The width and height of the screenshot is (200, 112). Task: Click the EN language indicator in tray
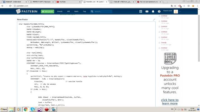(x=172, y=109)
